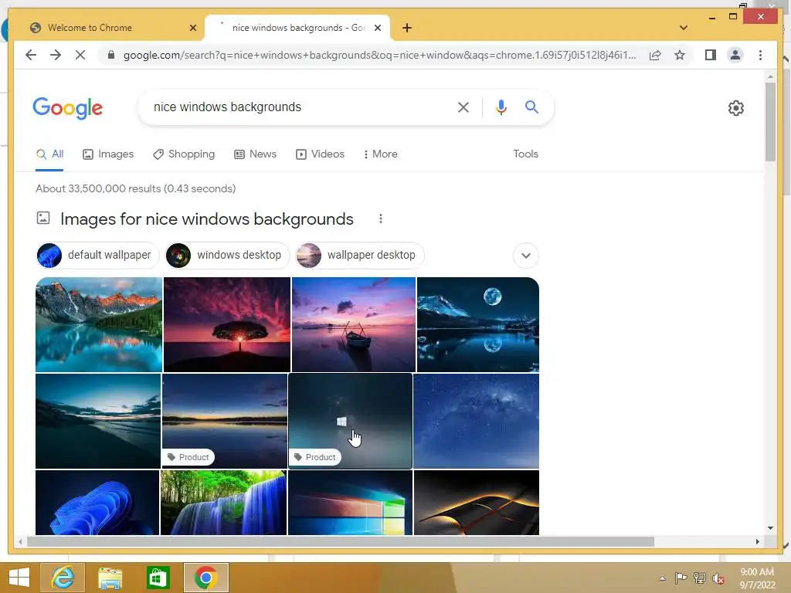Open a new tab
Viewport: 791px width, 593px height.
click(407, 28)
